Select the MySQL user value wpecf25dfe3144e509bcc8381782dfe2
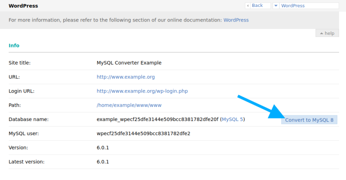Viewport: 346px width, 180px height. (144, 133)
